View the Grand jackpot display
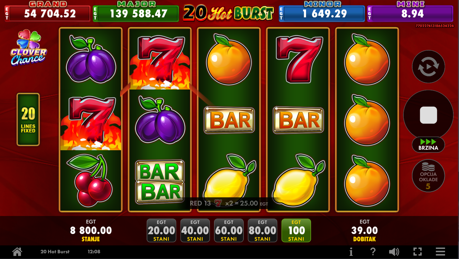Image resolution: width=459 pixels, height=259 pixels. click(47, 11)
